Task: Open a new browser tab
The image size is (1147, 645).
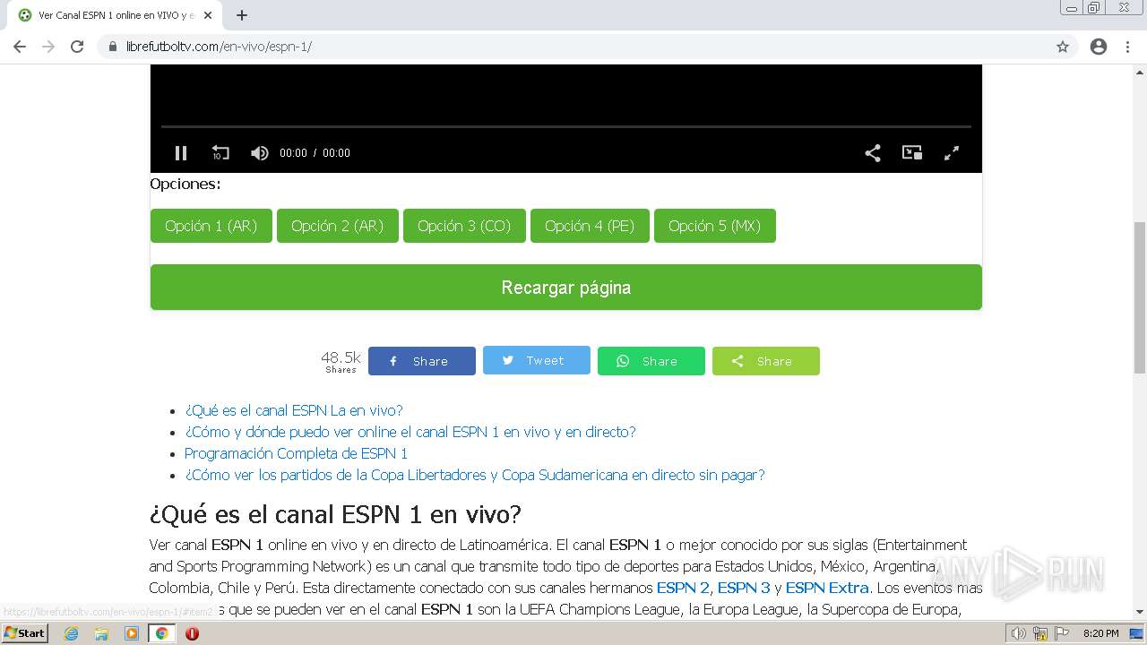Action: click(x=242, y=15)
